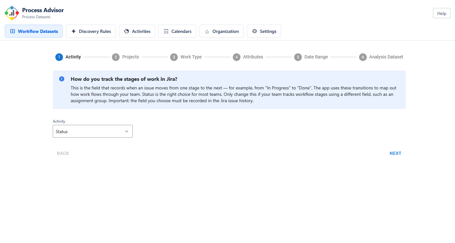Select step 1 Activity circle

tap(59, 57)
